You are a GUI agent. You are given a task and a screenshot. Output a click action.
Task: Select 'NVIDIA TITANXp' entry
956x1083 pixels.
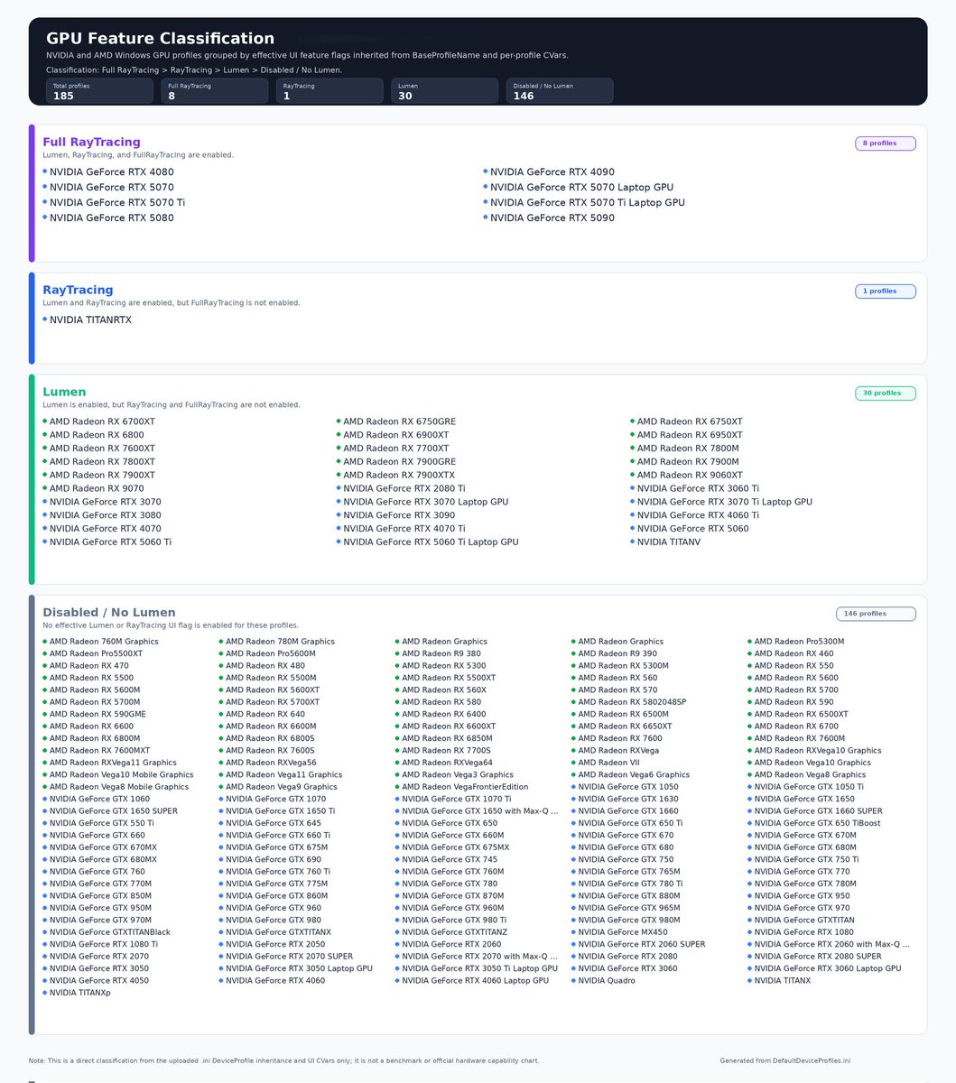tap(77, 993)
